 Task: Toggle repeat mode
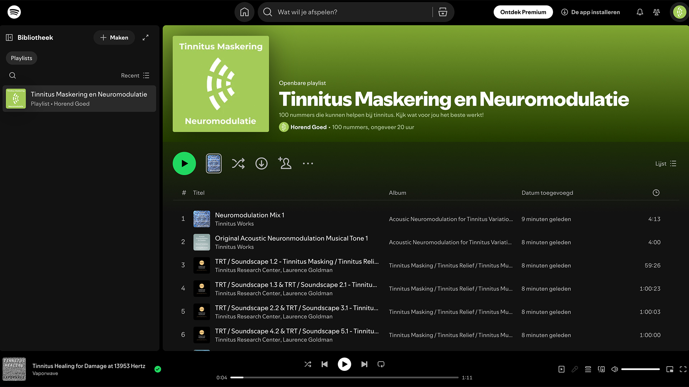pos(381,364)
